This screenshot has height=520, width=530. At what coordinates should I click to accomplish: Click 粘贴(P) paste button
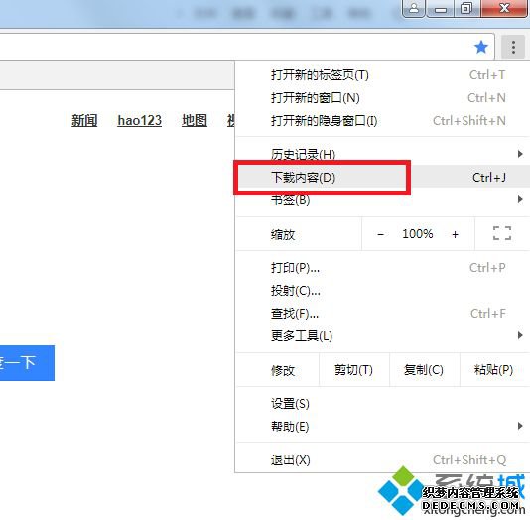[x=494, y=370]
